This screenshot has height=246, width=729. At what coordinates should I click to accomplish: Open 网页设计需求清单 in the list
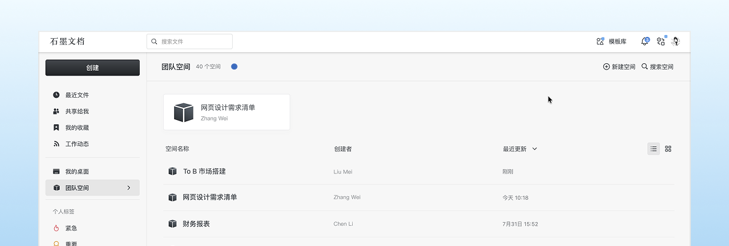(x=210, y=198)
